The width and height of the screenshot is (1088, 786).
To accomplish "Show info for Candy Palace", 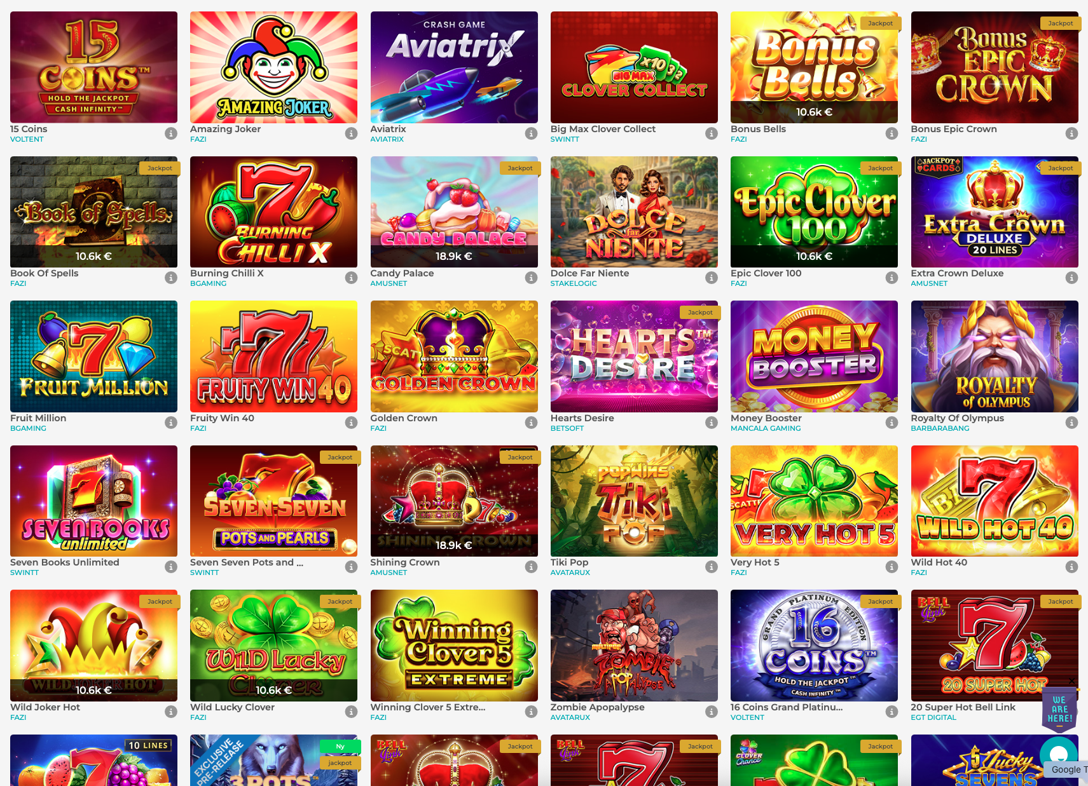I will [531, 278].
